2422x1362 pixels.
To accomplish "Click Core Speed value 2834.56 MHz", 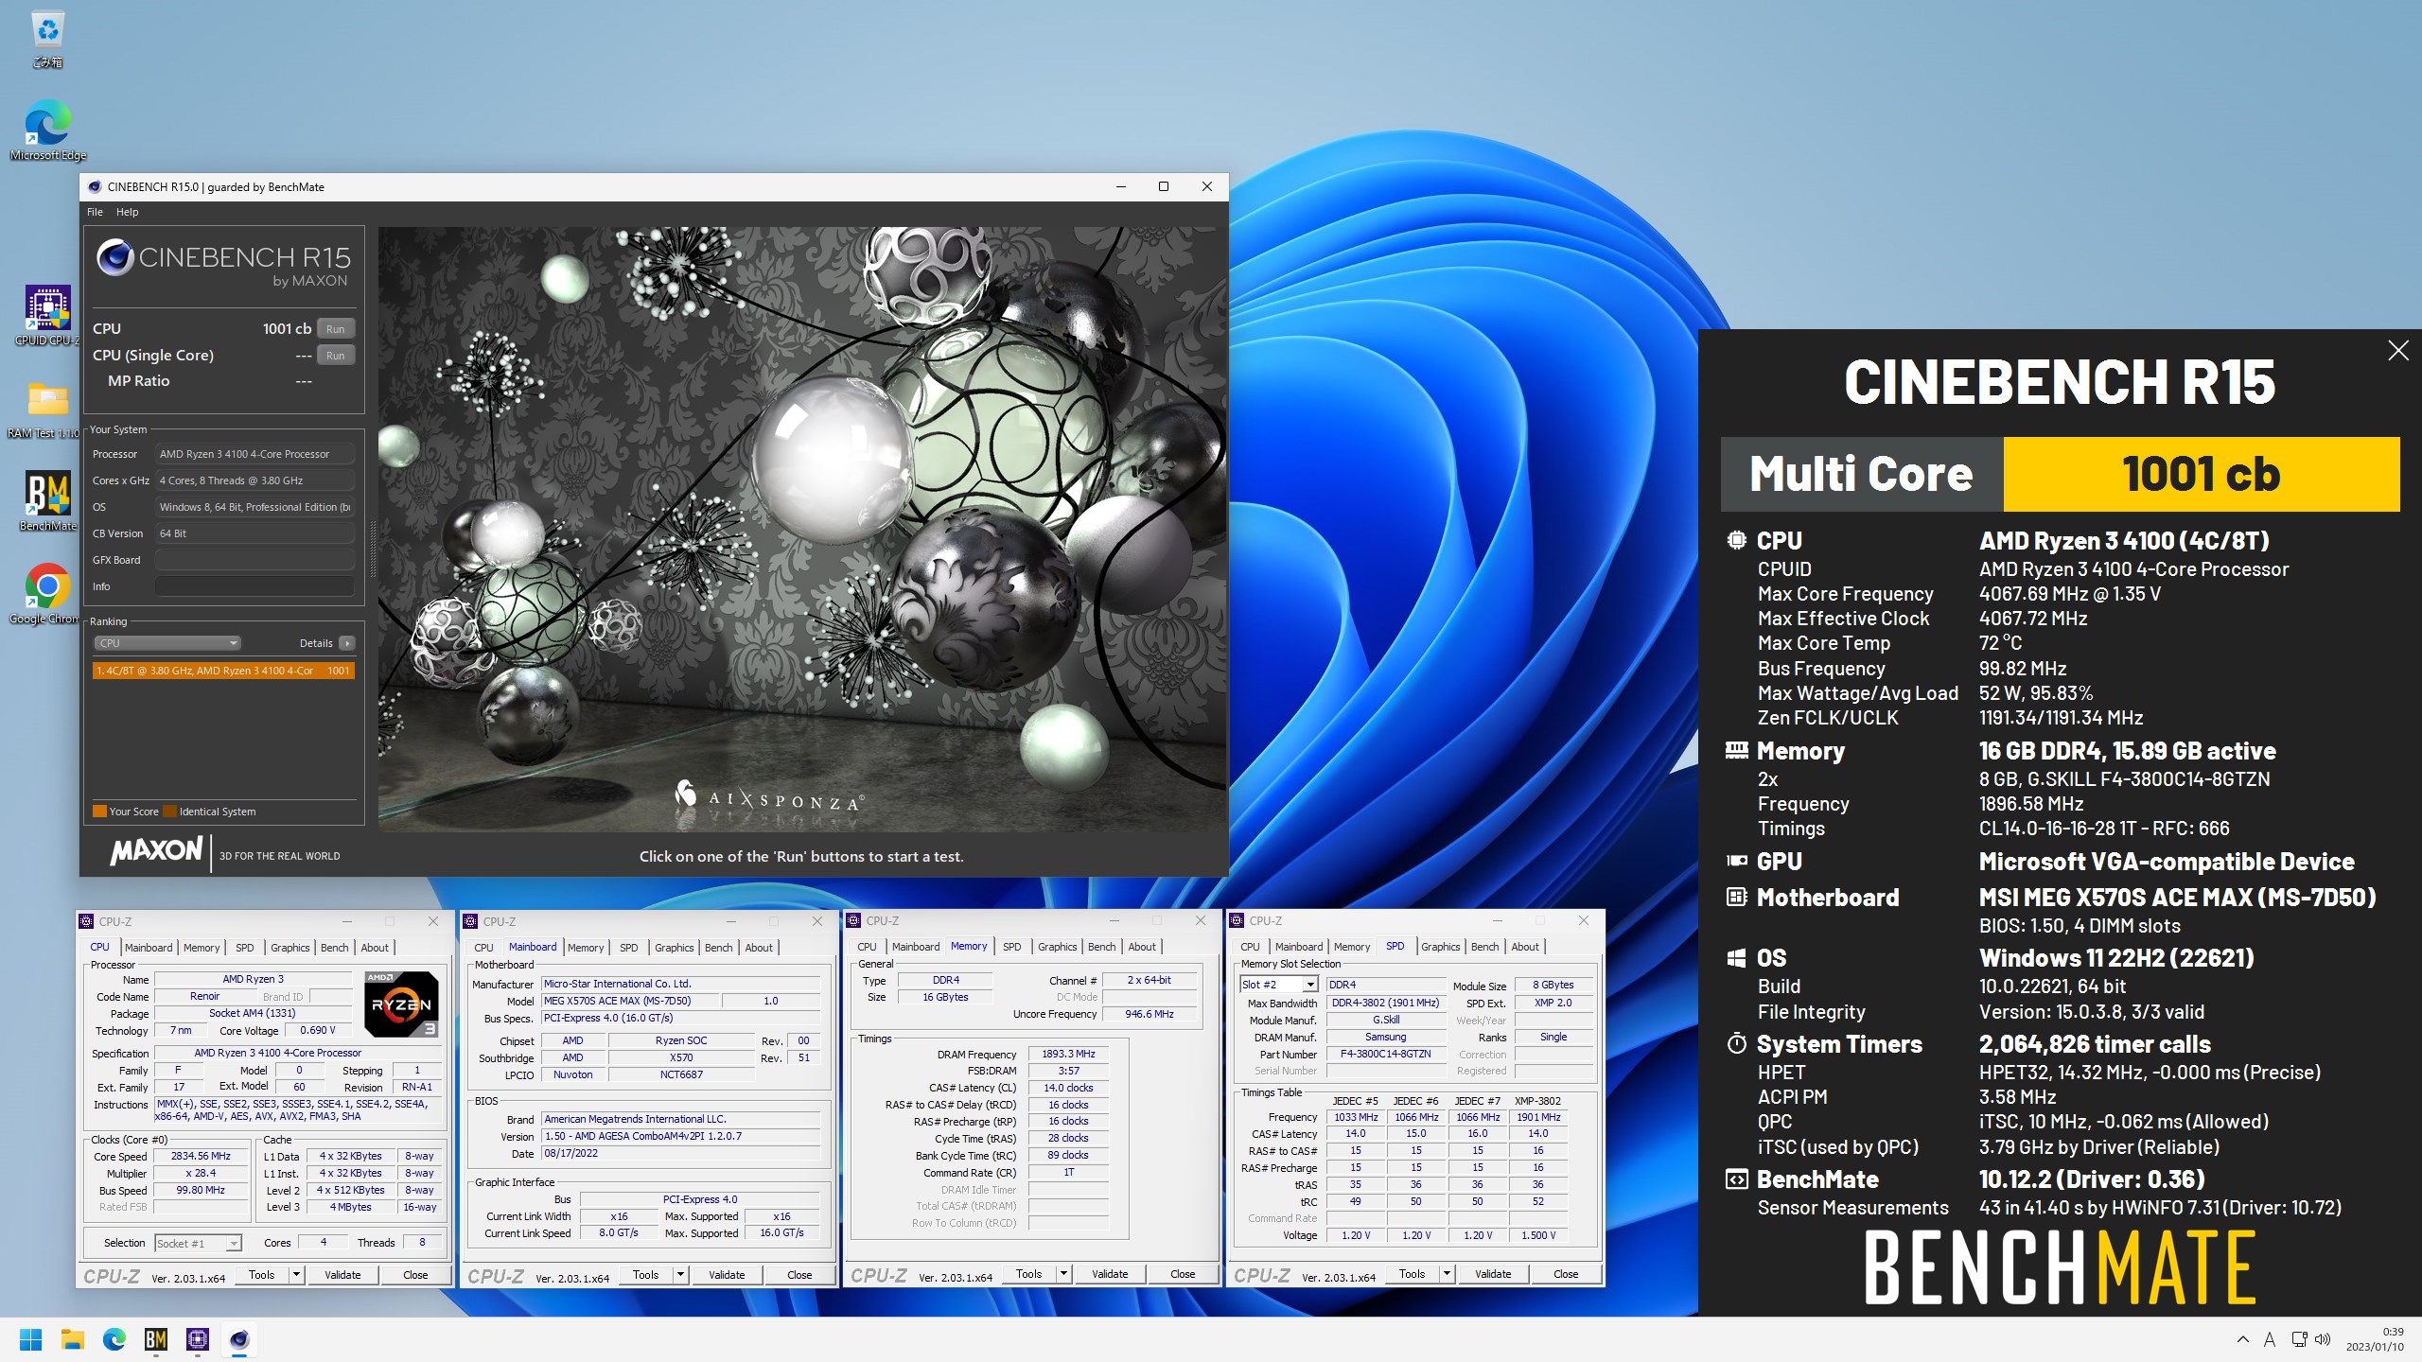I will tap(201, 1156).
